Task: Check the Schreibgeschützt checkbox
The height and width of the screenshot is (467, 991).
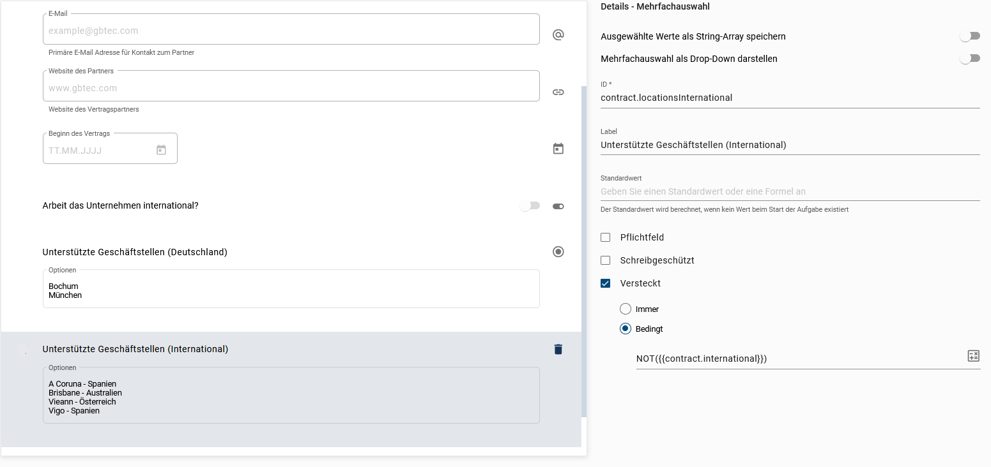Action: tap(606, 260)
